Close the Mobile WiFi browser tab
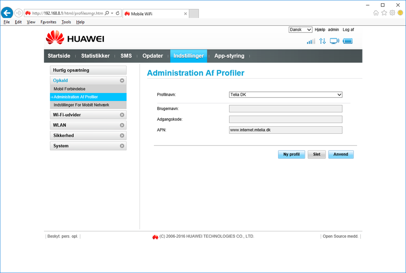 tap(186, 14)
